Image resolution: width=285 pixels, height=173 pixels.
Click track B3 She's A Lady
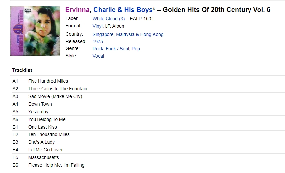(41, 142)
